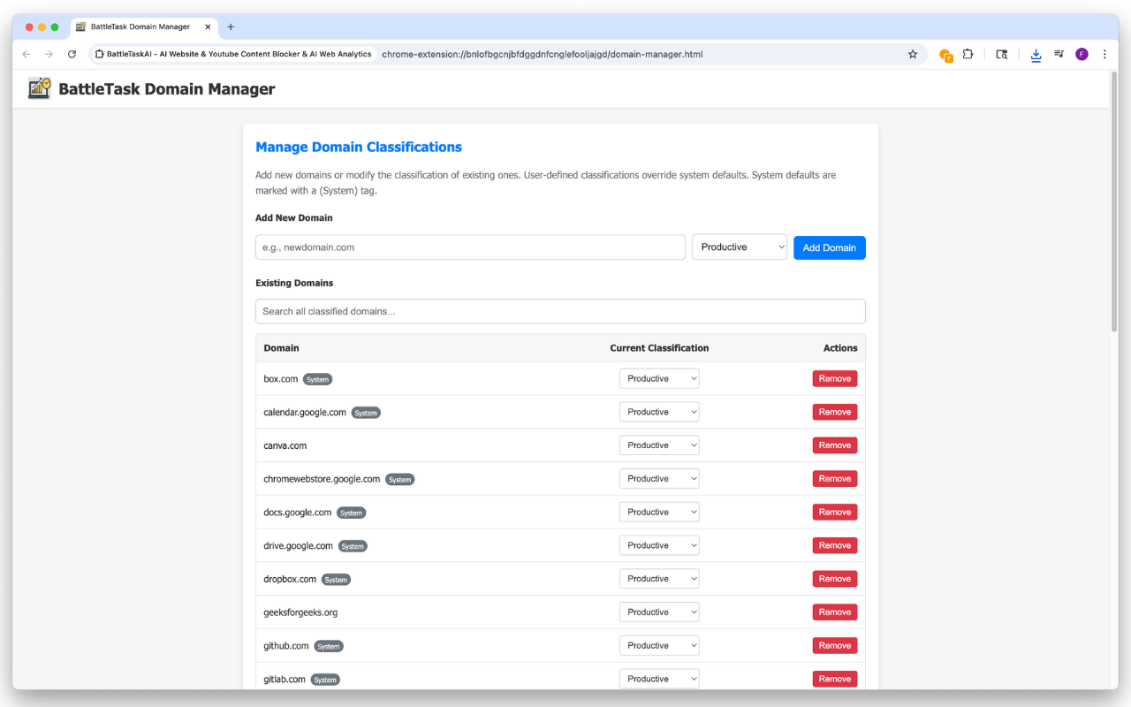Click the canva.com domain text
This screenshot has width=1131, height=707.
pos(285,445)
